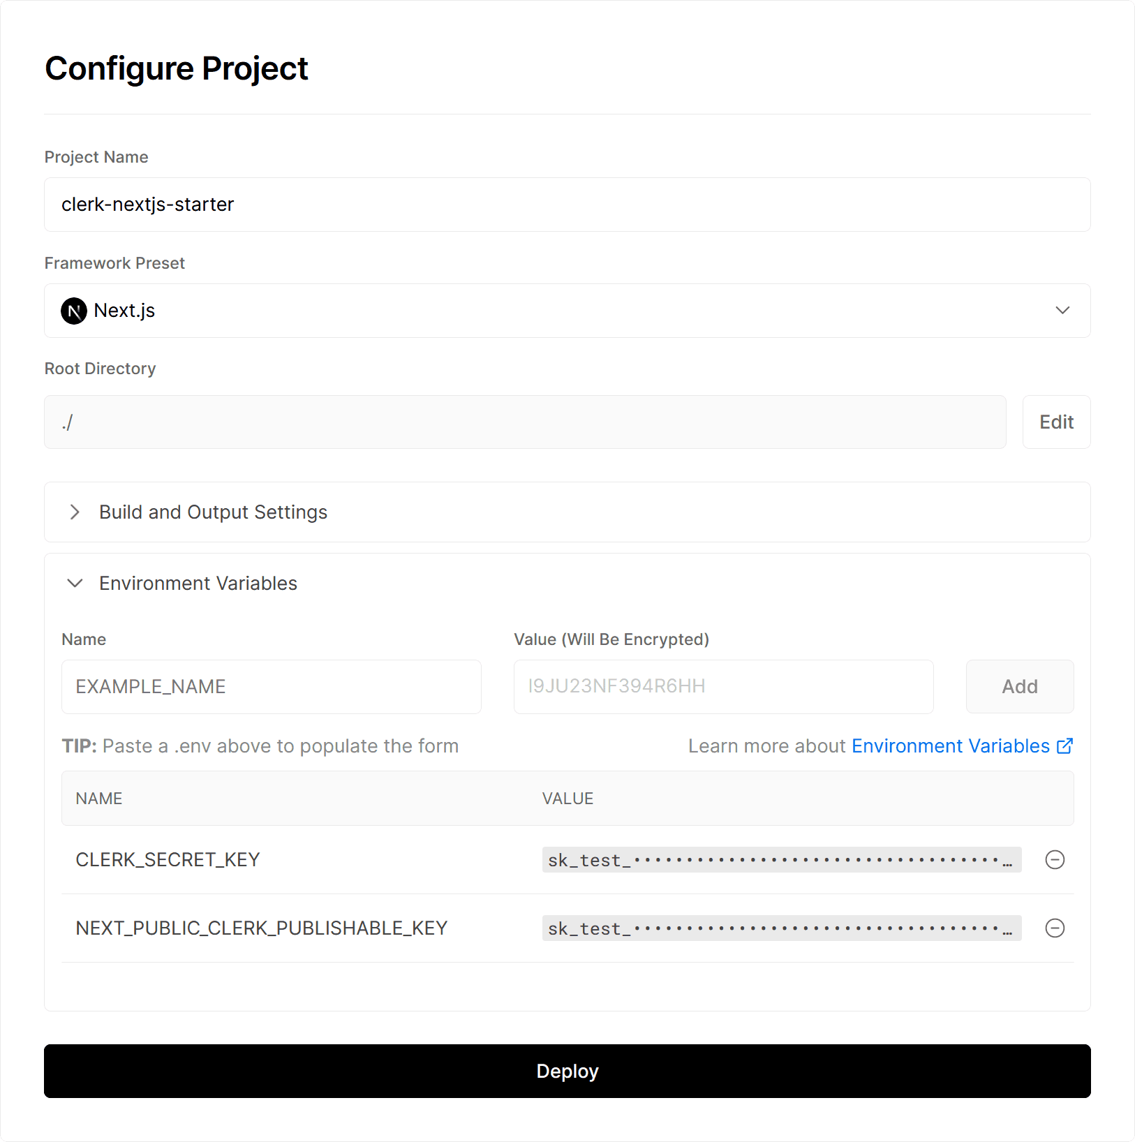Click the masked CLERK_SECRET_KEY value
Image resolution: width=1135 pixels, height=1142 pixels.
(x=780, y=859)
